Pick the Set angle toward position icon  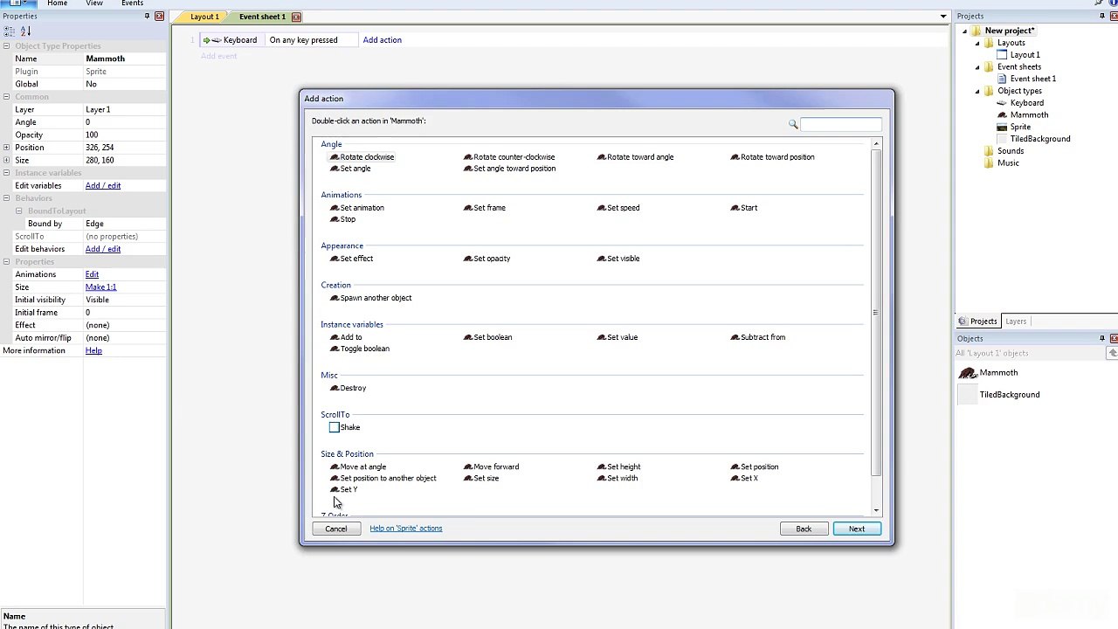tap(467, 169)
